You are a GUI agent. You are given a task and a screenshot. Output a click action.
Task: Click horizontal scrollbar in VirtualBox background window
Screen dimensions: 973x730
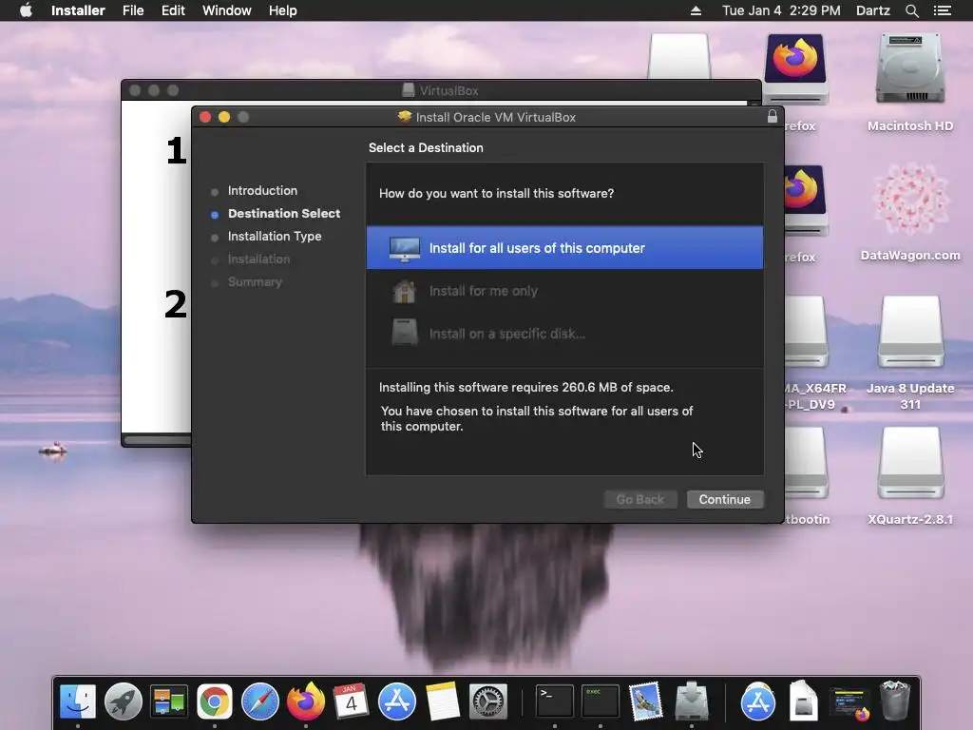157,440
